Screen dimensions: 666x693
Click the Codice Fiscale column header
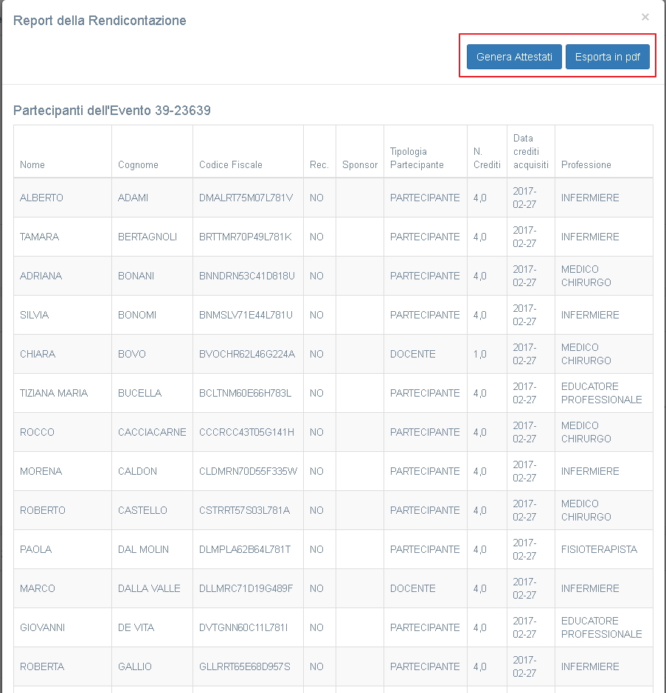click(230, 164)
